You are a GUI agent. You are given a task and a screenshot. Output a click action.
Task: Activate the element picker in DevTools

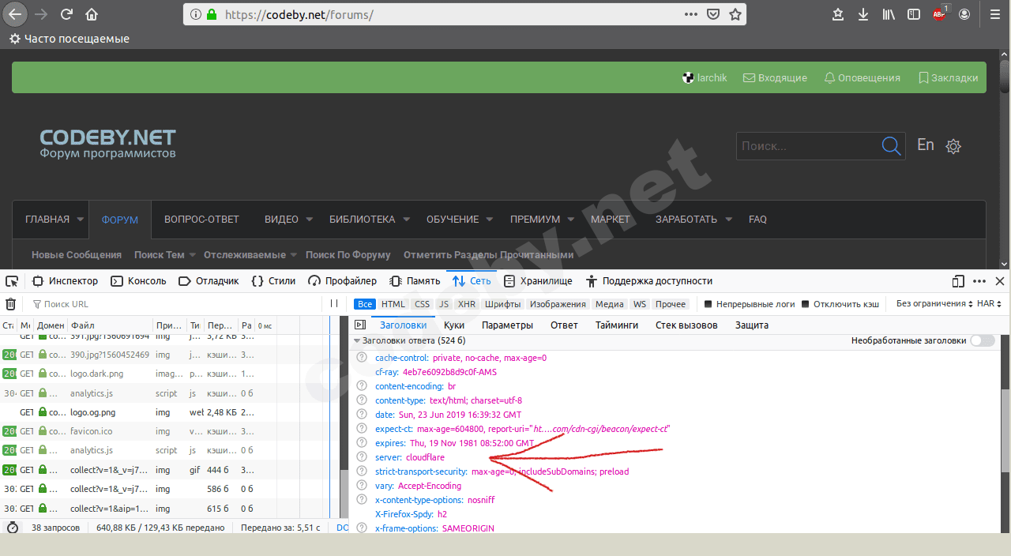click(x=11, y=281)
